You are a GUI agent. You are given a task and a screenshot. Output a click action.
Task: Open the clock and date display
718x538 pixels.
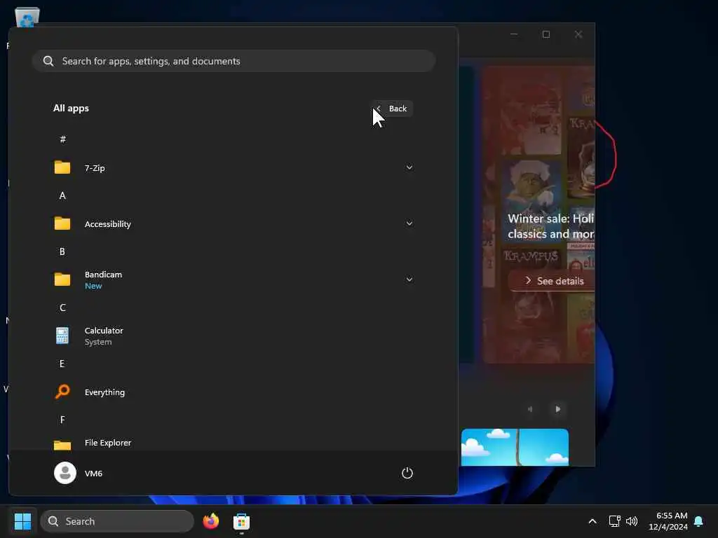click(668, 521)
